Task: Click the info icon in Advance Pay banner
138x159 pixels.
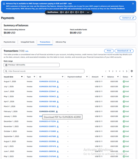Action: point(4,4)
